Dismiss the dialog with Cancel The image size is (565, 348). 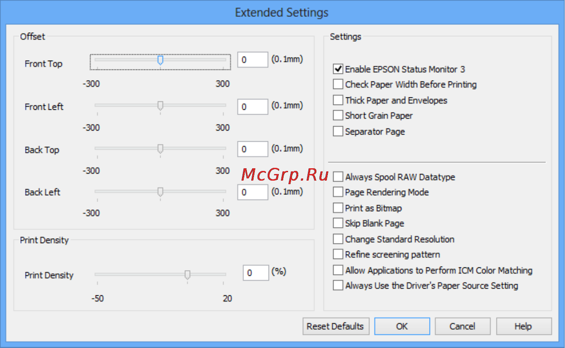click(x=462, y=326)
